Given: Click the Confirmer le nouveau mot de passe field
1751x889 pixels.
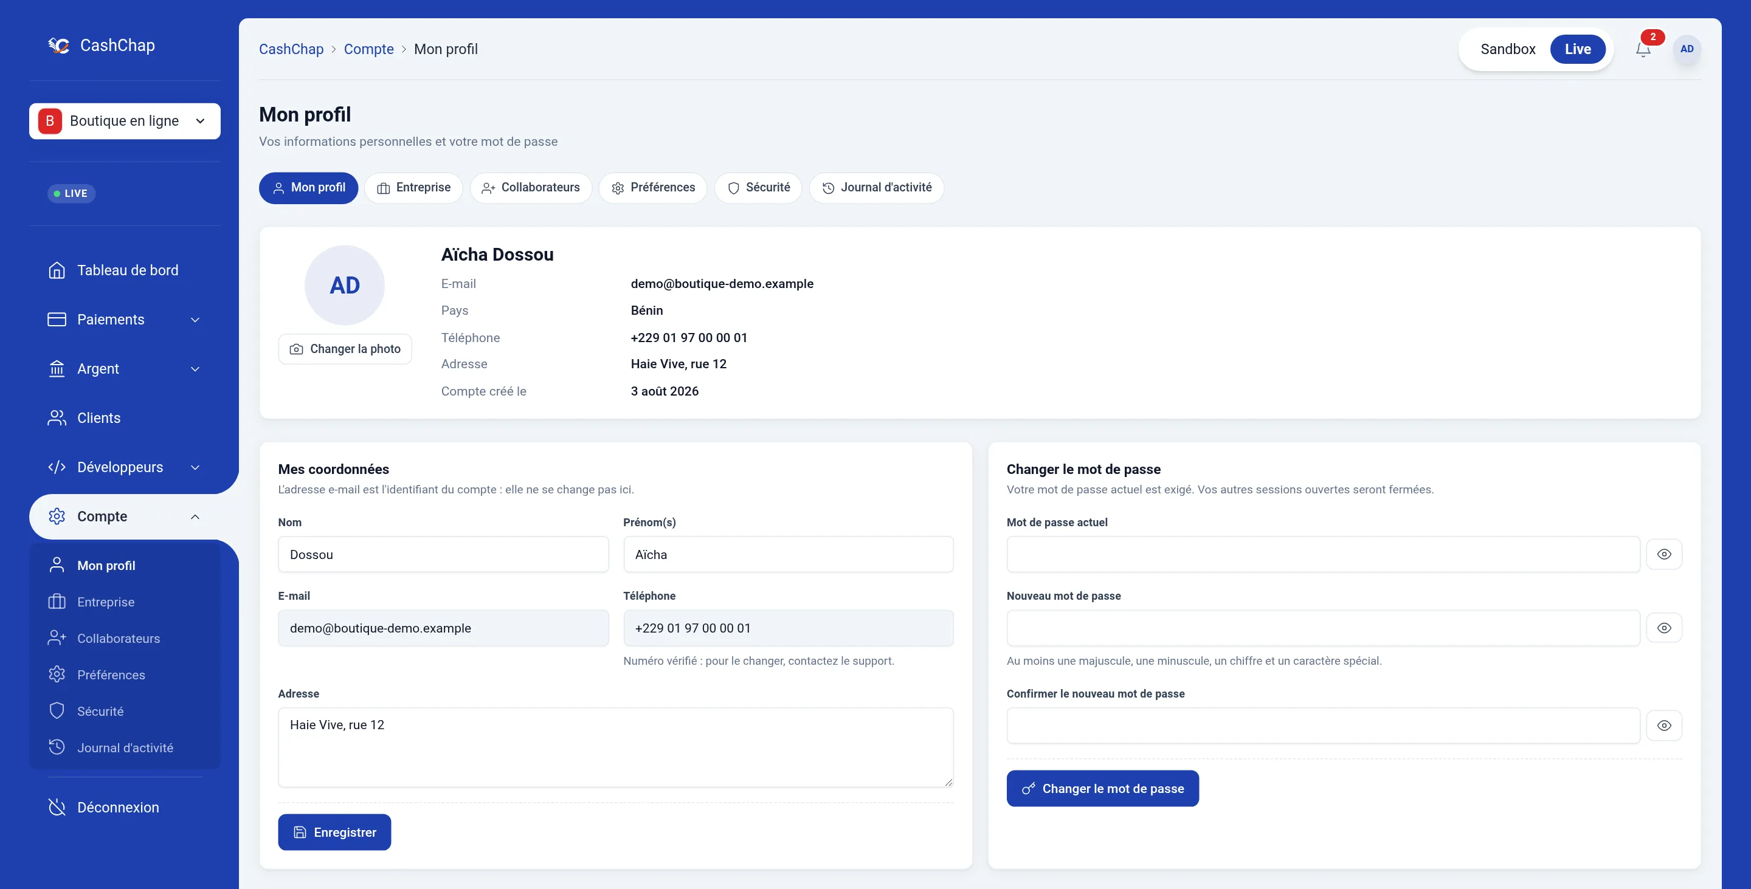Looking at the screenshot, I should tap(1323, 726).
